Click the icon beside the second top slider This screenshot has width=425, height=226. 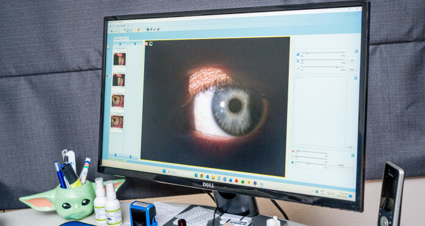[x=297, y=60]
